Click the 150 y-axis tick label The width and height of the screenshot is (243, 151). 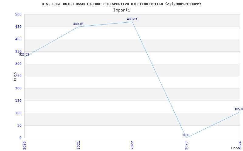[18, 101]
